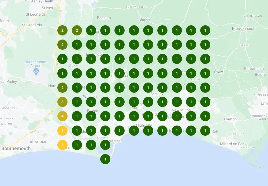The image size is (268, 186).
Task: Select the Sway place name
Action: point(218,72)
